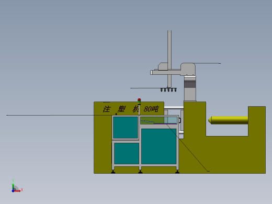Image resolution: width=272 pixels, height=204 pixels.
Task: Click the white tie bar above the cabinet
Action: coord(174,108)
